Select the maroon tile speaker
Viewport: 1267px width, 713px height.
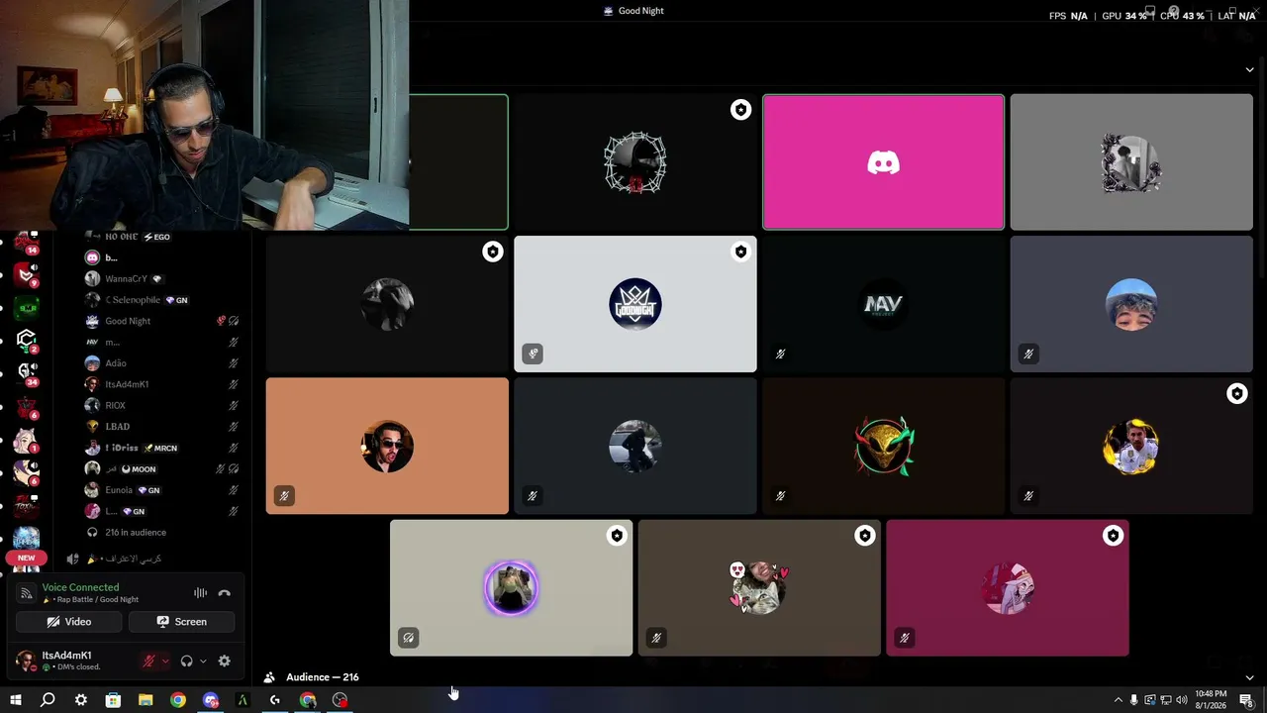[x=1008, y=588]
